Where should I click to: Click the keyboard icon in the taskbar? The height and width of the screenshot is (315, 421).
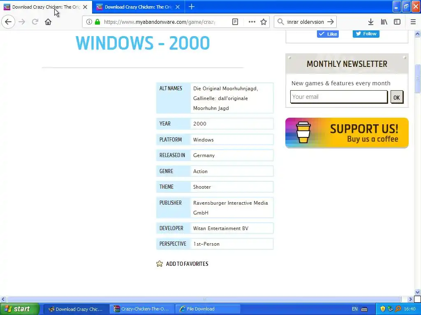364,309
